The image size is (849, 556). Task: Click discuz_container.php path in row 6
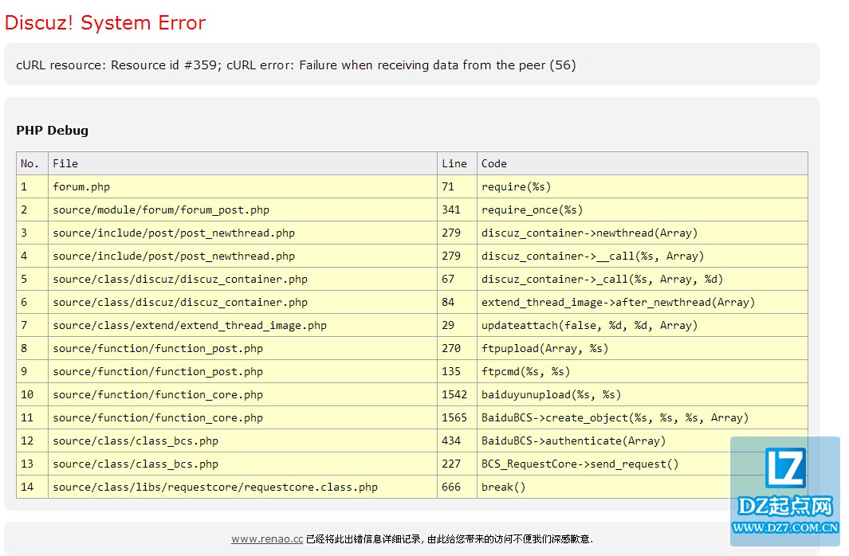(x=180, y=303)
